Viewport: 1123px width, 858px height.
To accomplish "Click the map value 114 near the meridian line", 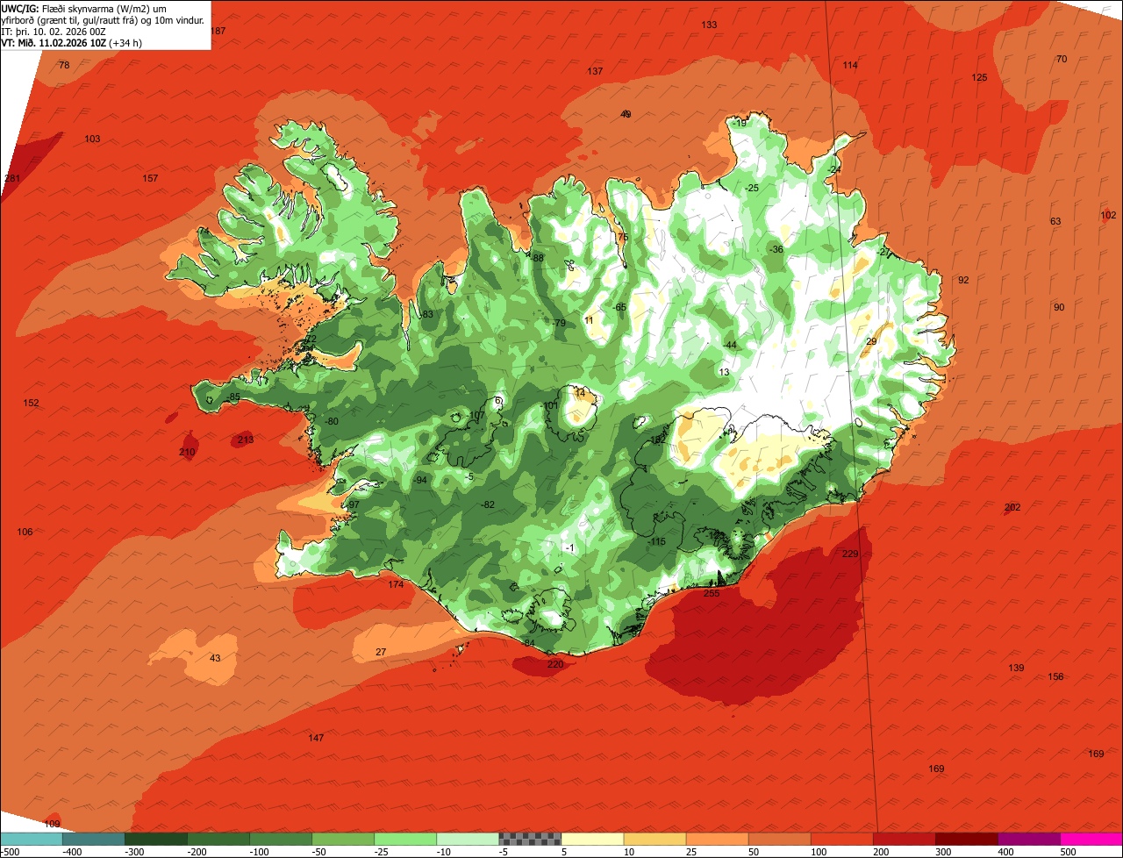I will [x=850, y=66].
